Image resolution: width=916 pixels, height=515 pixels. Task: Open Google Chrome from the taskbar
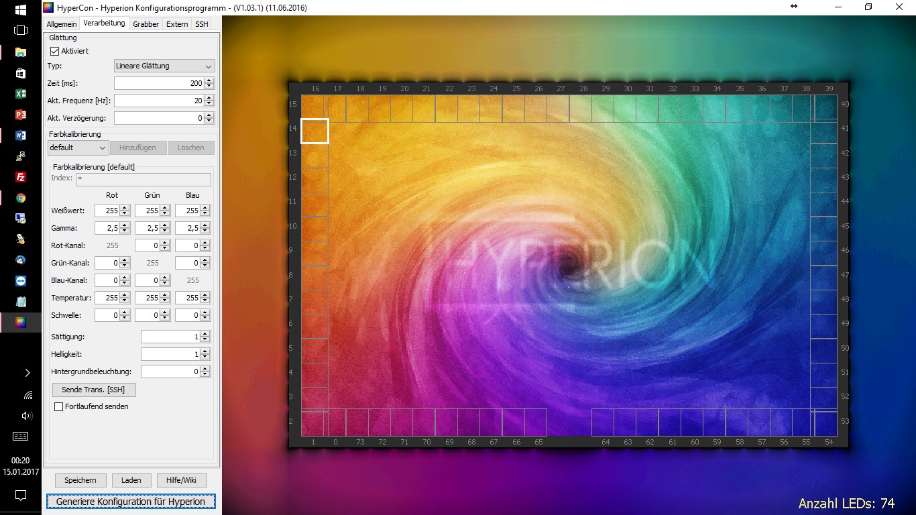(x=20, y=198)
